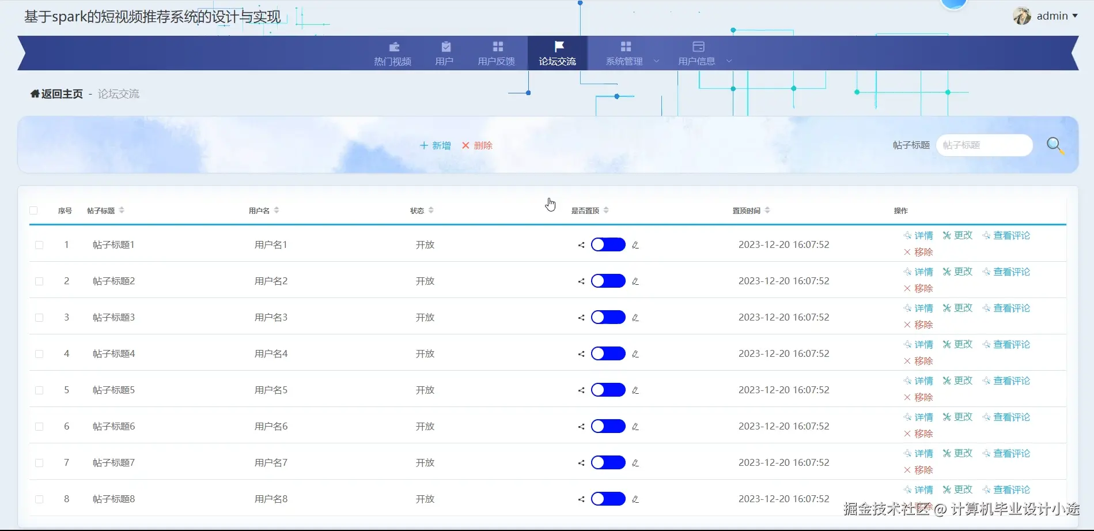1094x531 pixels.
Task: Check the box for 帖子标题1 row
Action: (x=39, y=245)
